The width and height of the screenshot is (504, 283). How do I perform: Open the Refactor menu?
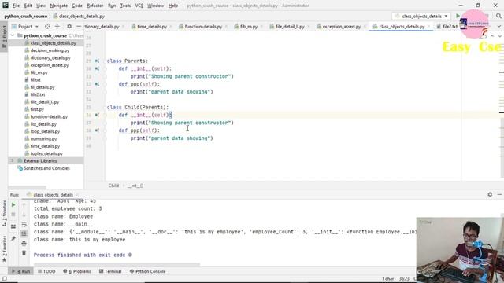pyautogui.click(x=94, y=6)
